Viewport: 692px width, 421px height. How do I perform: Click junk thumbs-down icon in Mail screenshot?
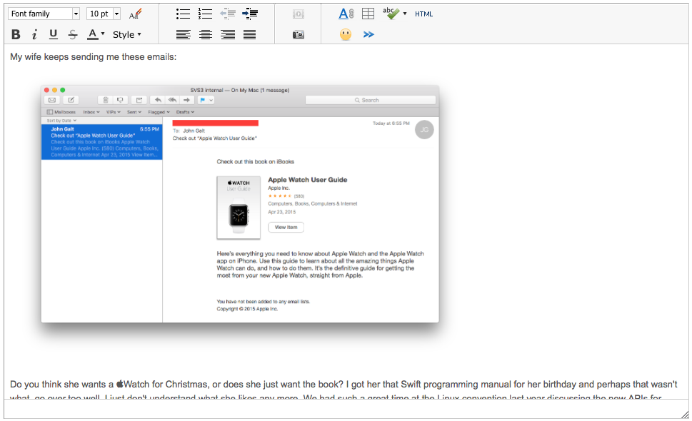point(120,100)
